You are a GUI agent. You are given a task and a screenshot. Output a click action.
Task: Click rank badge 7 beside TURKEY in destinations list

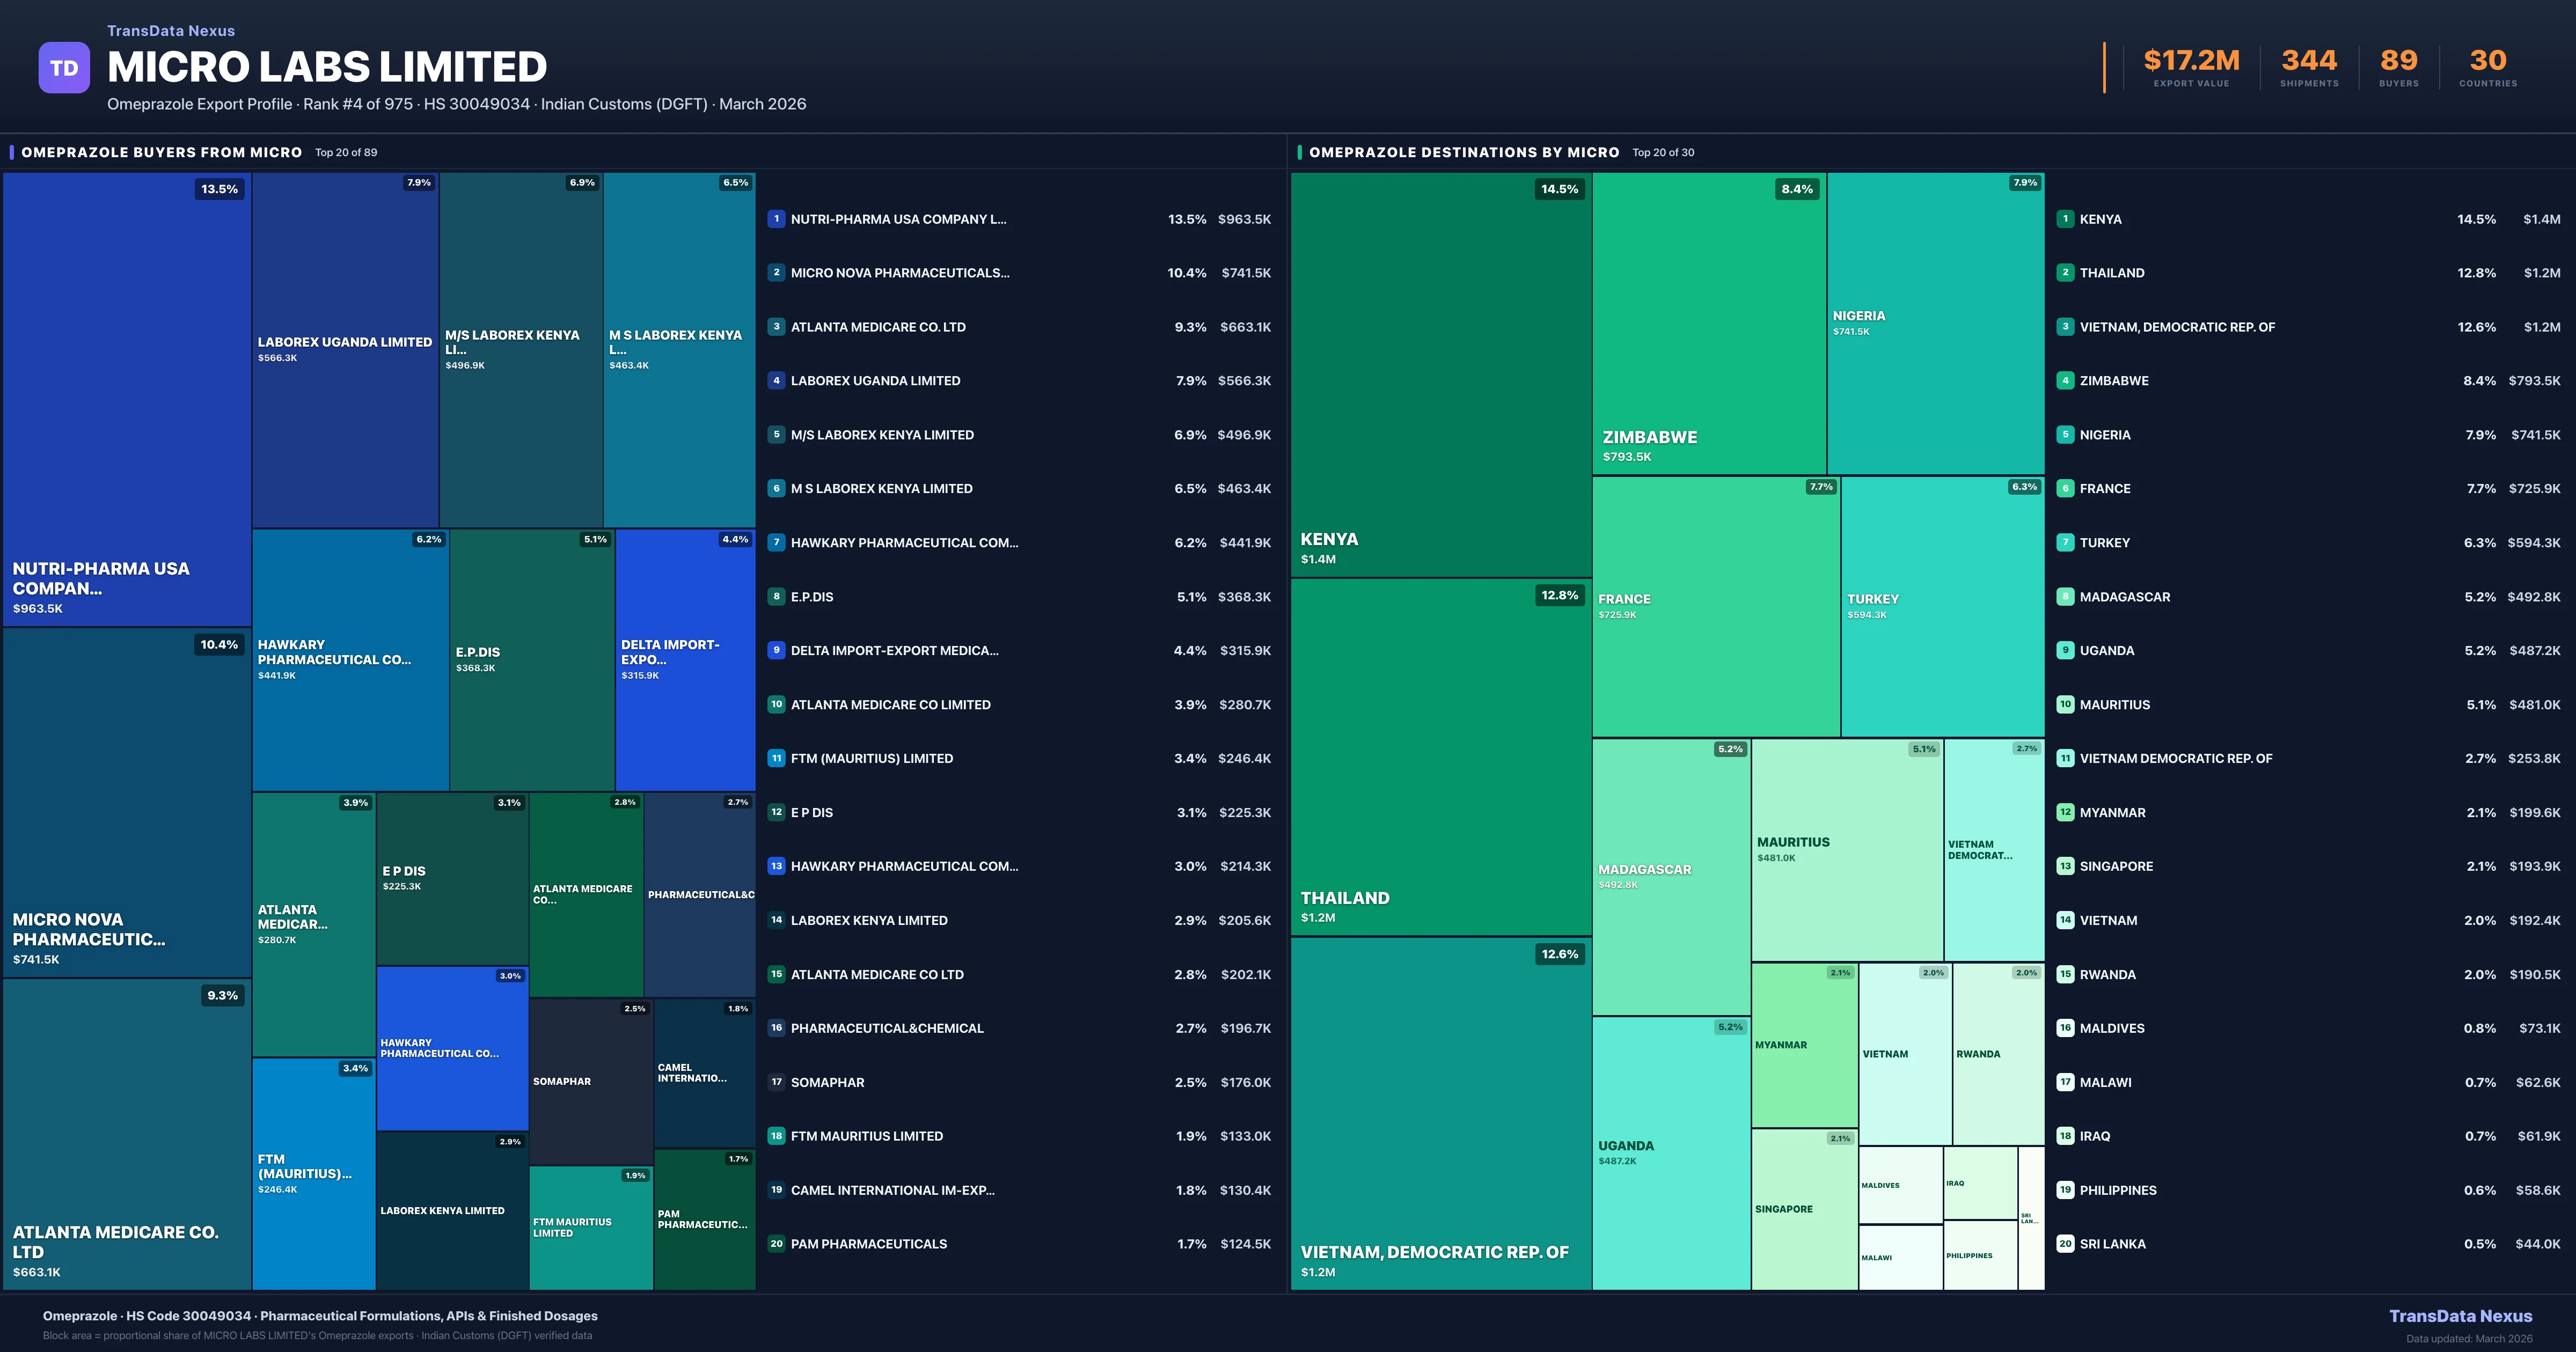pos(2065,542)
